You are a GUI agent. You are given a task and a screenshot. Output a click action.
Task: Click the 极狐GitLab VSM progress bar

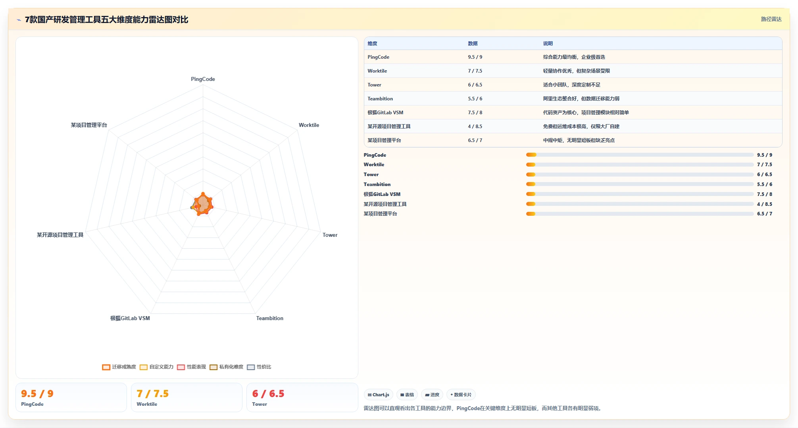[x=640, y=194]
